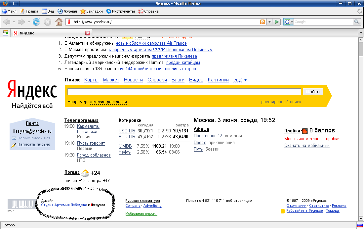Click the Yandex favicon in the address bar

(69, 22)
